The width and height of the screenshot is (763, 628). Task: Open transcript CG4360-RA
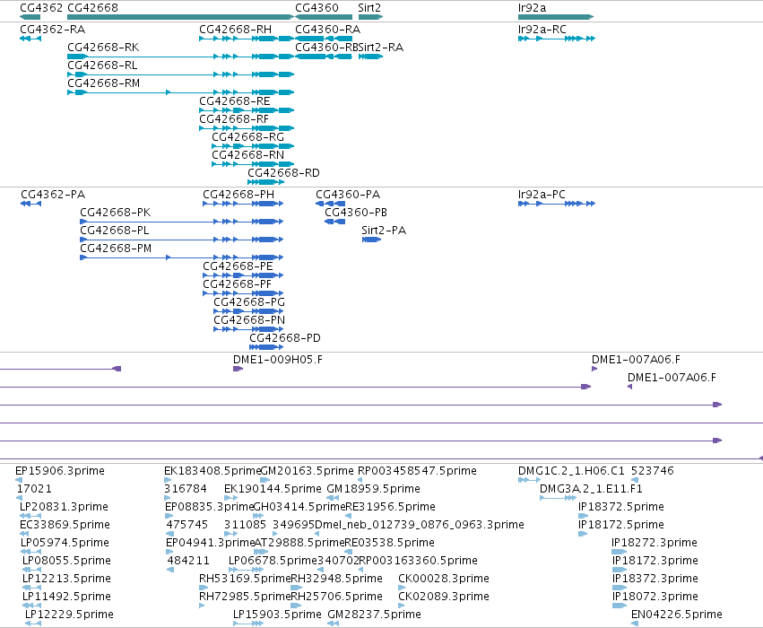pos(327,30)
